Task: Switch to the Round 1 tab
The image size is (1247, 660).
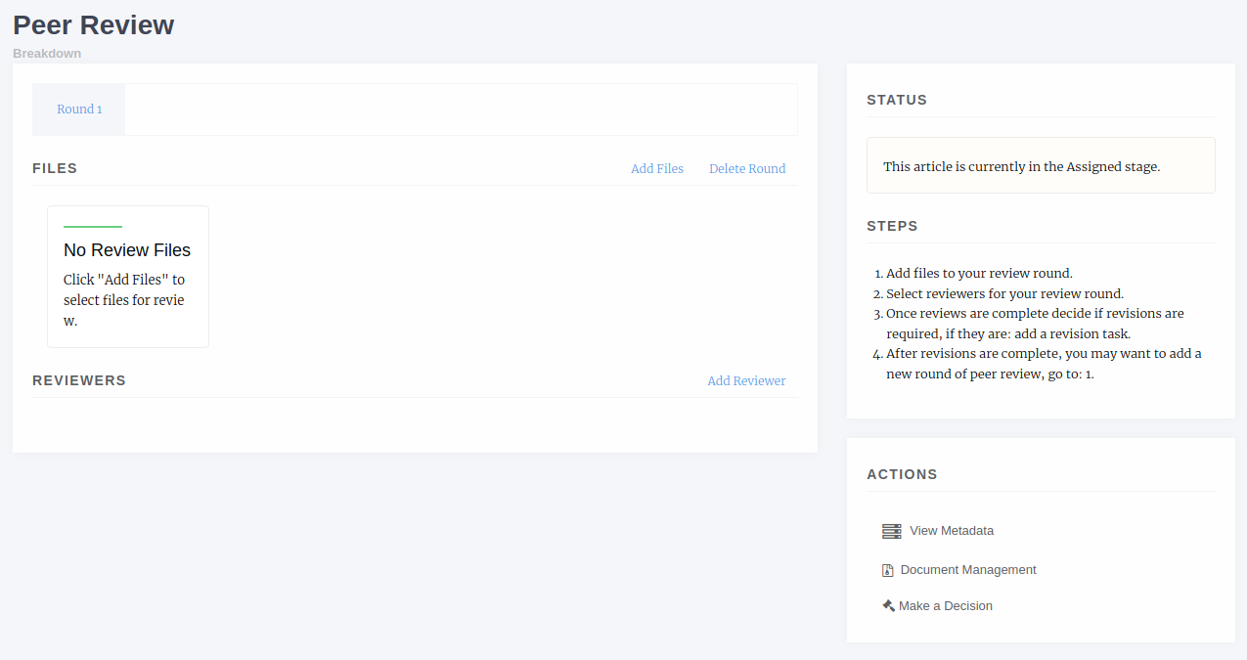Action: pos(79,110)
